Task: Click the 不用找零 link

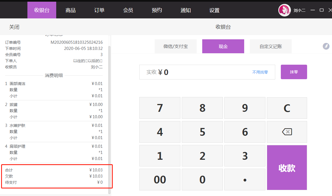Action: [260, 72]
